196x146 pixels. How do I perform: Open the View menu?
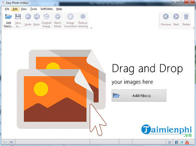click(x=24, y=9)
